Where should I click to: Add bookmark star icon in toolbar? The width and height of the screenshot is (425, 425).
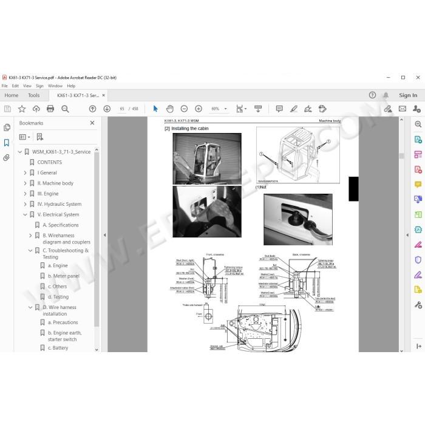click(x=22, y=109)
